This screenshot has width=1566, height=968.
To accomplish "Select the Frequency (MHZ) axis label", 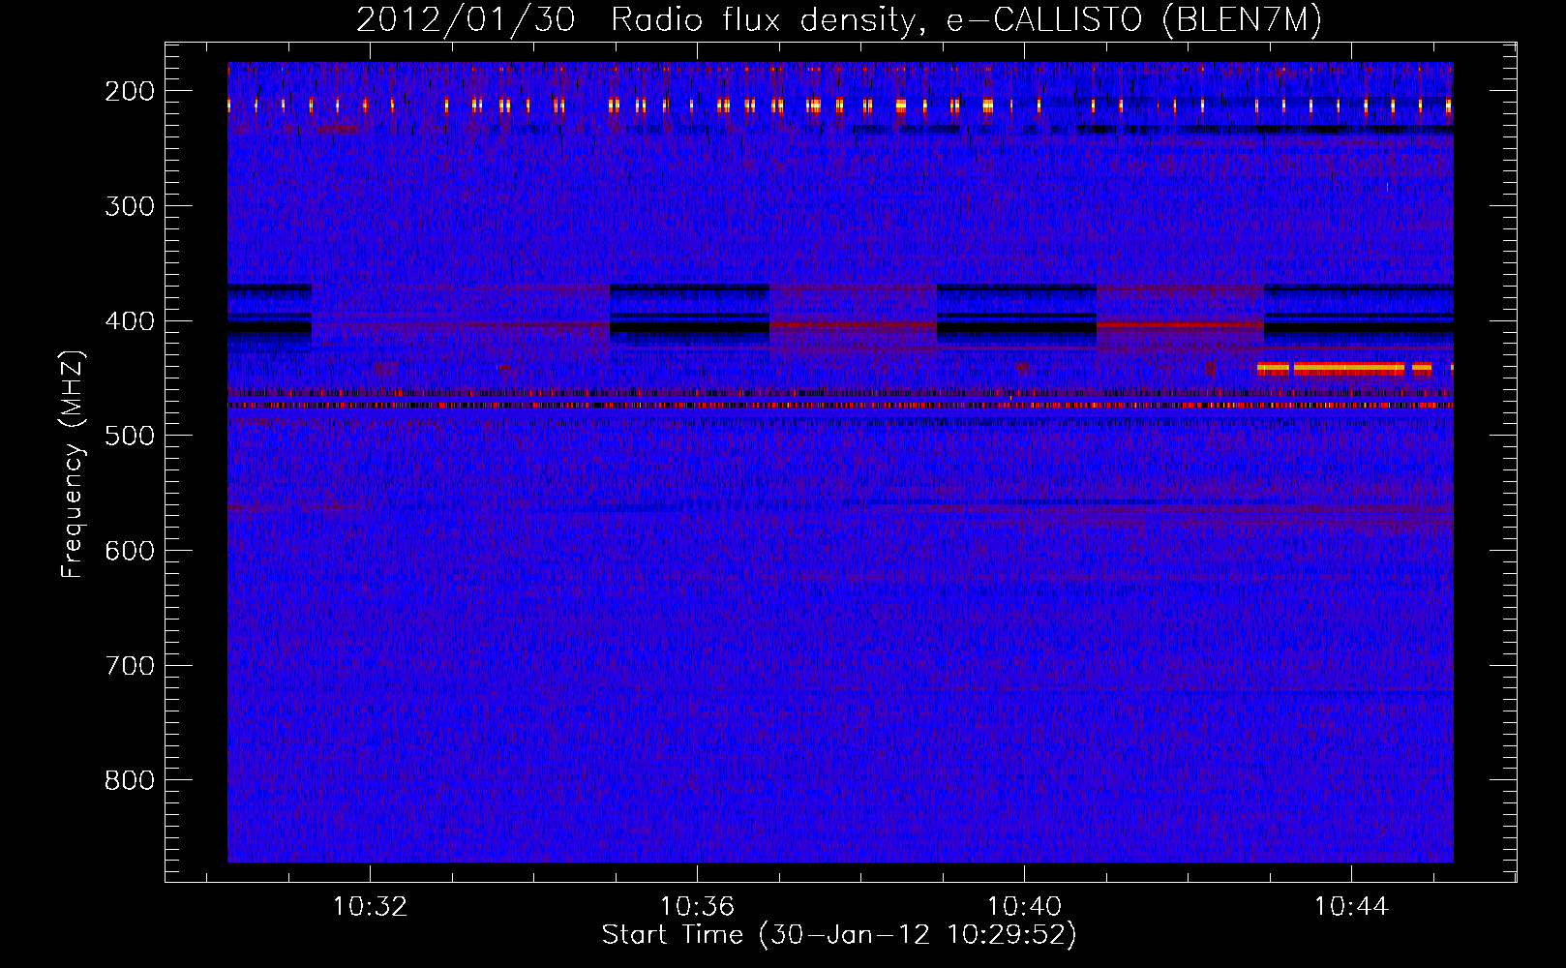I will 73,464.
